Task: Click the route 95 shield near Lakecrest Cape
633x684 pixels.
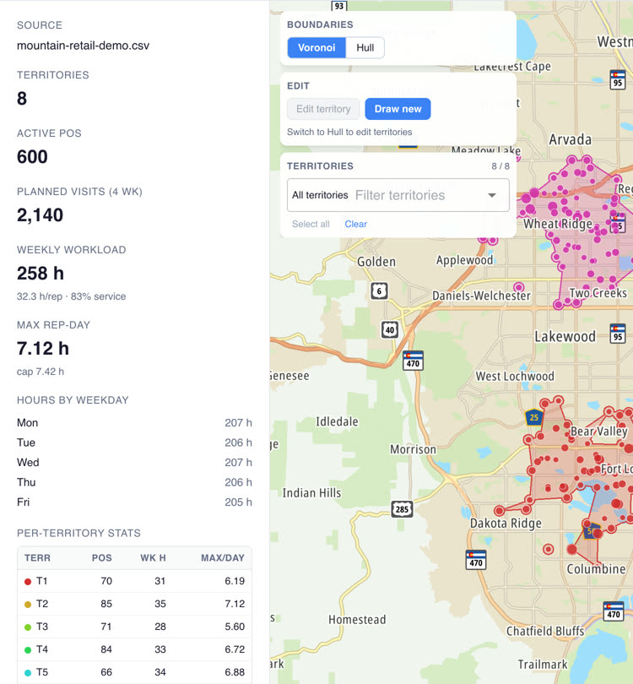Action: pyautogui.click(x=617, y=80)
